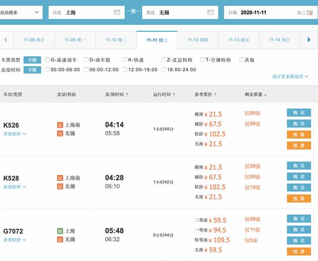Expand 展开更多筛选项 filter options

click(x=290, y=77)
